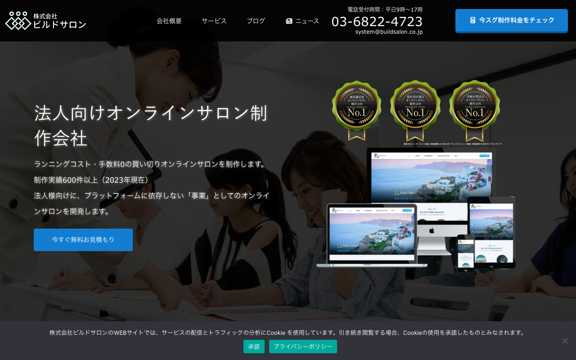Click the 経営者が選ぶ No.1 badge
Screen dimensions: 576x360
coord(415,110)
